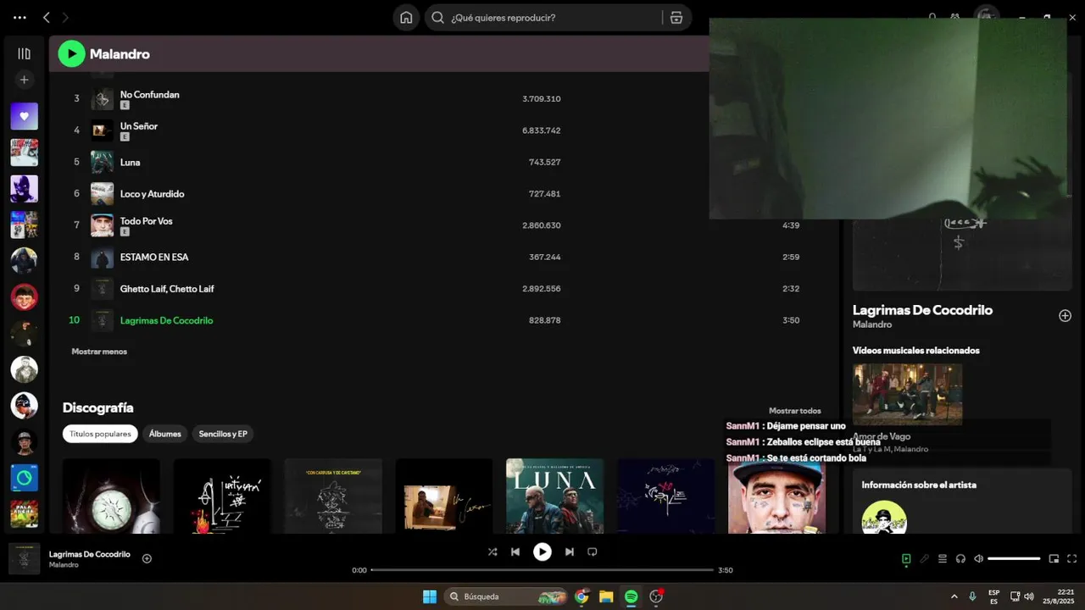Open discography card with tattooed face cover
Screen dimensions: 1085x610
[x=776, y=496]
